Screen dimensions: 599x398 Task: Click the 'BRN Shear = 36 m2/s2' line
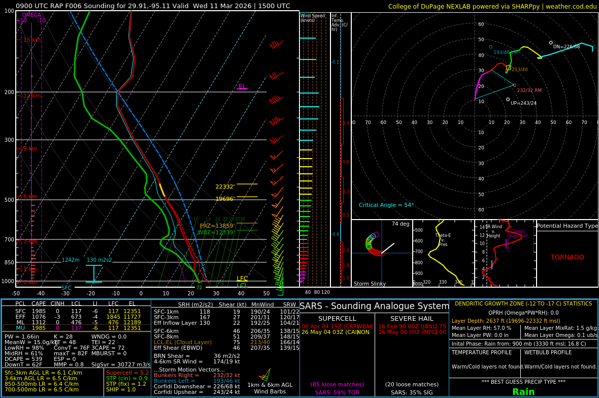click(197, 356)
